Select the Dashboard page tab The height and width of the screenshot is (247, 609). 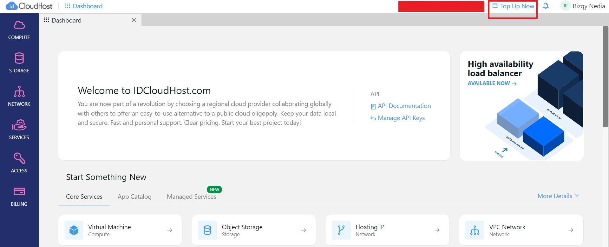coord(90,20)
